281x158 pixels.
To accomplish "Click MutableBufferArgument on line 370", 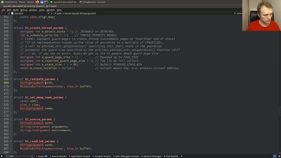I will [37, 86].
